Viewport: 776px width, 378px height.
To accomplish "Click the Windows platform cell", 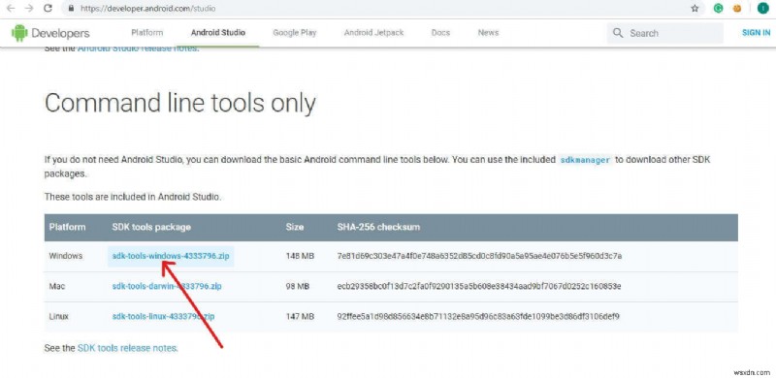I will pos(65,256).
